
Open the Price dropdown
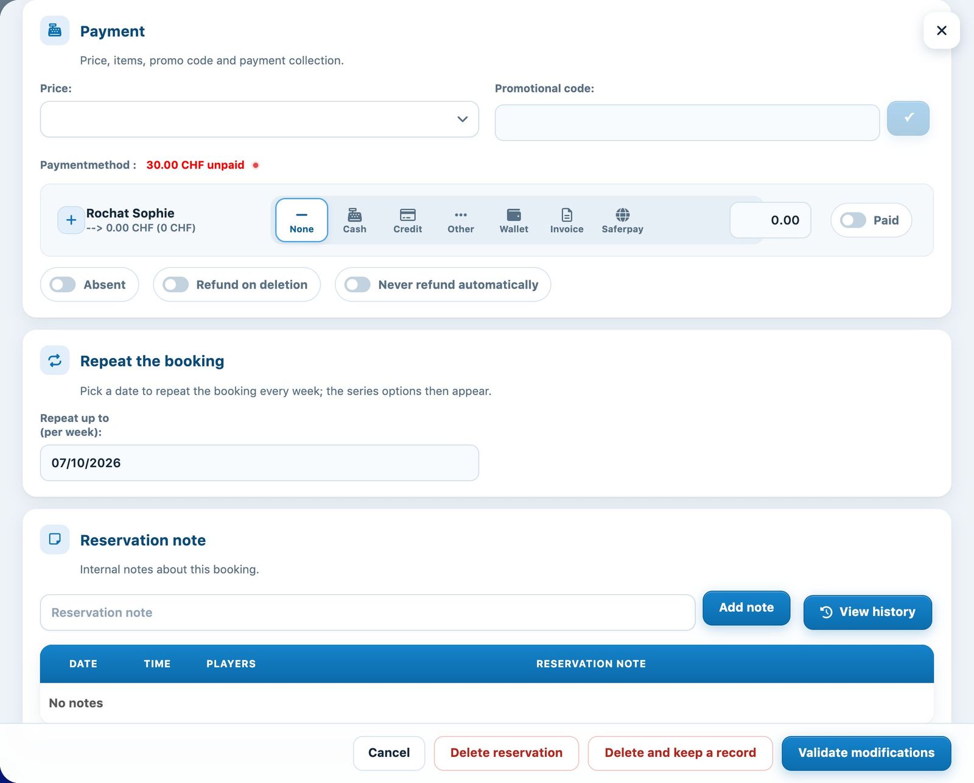click(x=259, y=119)
